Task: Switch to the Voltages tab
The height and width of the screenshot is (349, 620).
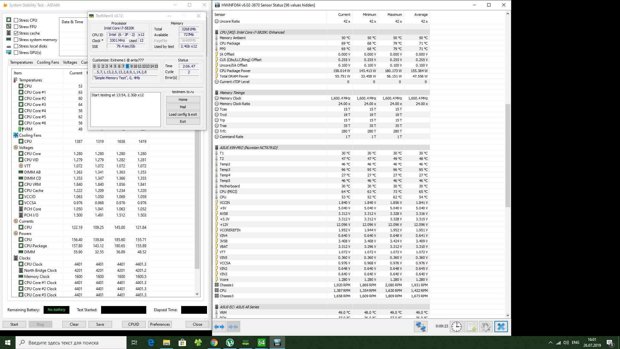Action: (70, 62)
